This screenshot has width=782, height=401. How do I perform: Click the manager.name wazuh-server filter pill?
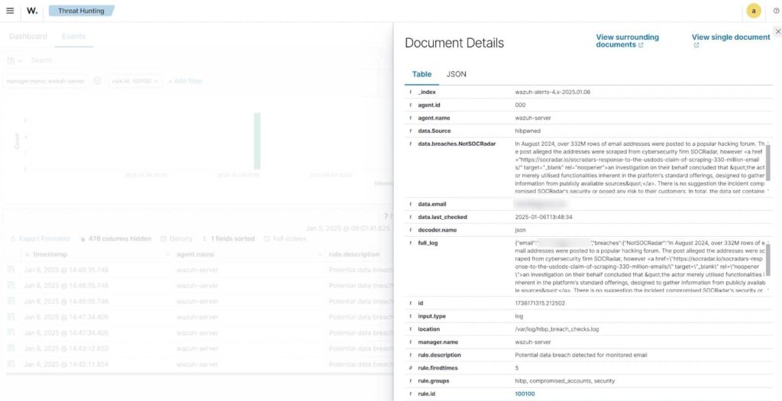pos(45,81)
